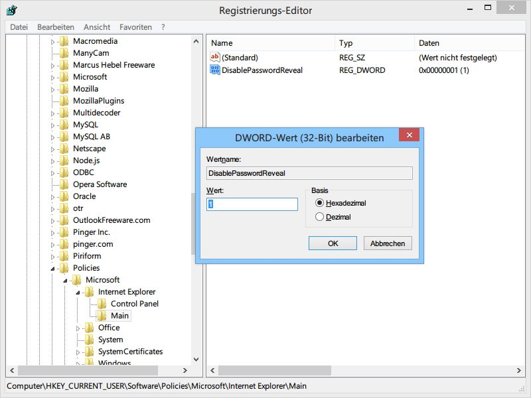Open the ? help menu

[x=163, y=27]
